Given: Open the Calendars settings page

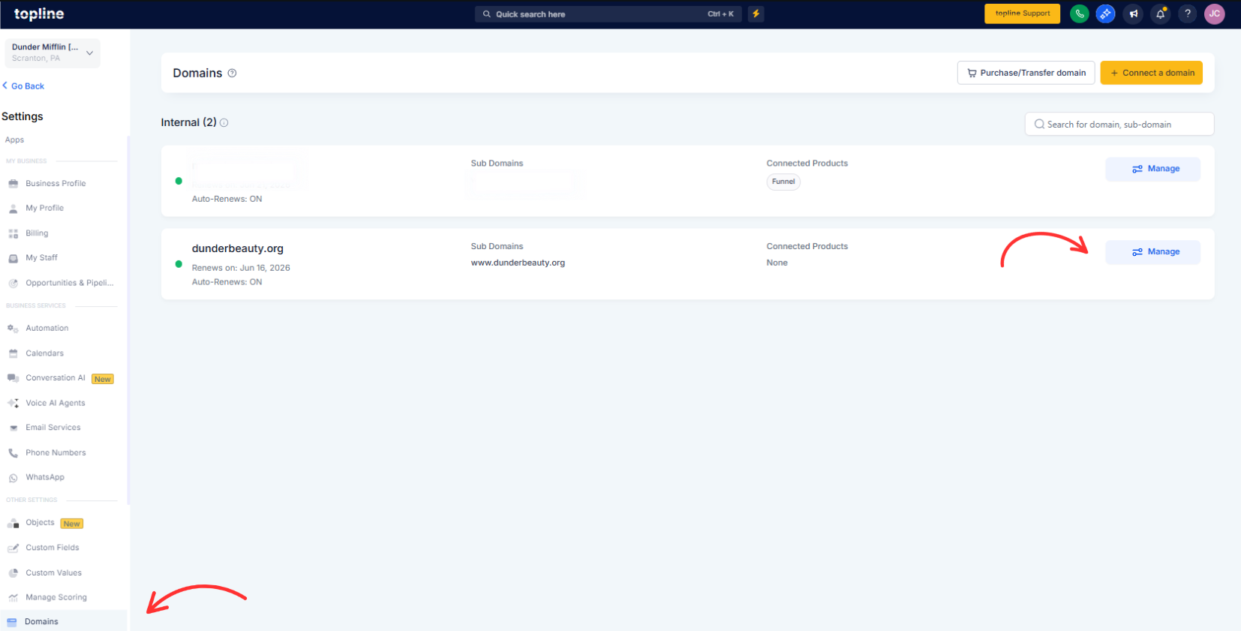Looking at the screenshot, I should click(45, 353).
